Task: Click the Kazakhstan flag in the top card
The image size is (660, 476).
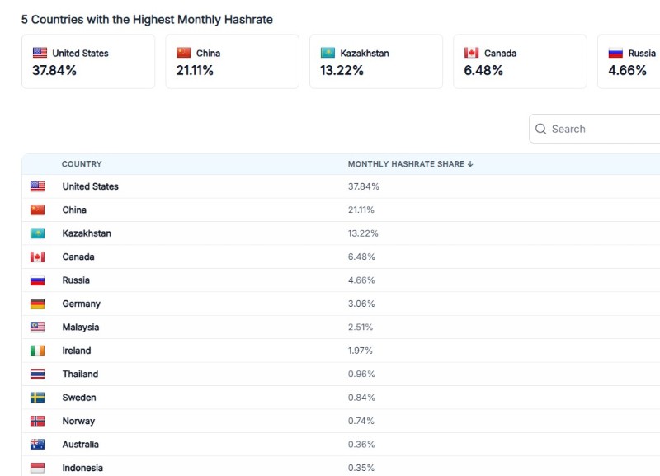Action: [328, 53]
